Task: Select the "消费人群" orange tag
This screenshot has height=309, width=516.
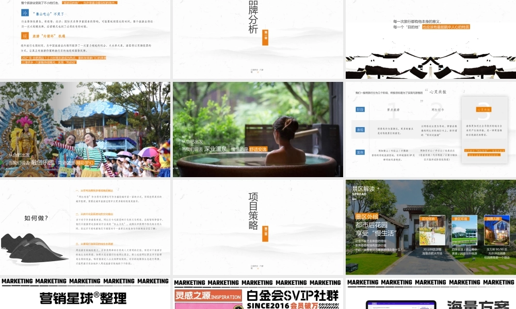Action: point(494,218)
